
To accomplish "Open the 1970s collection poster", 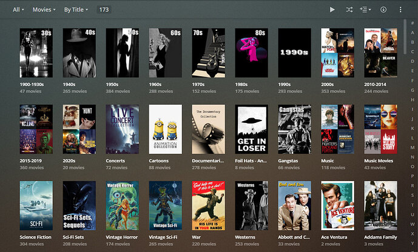I will tap(209, 53).
